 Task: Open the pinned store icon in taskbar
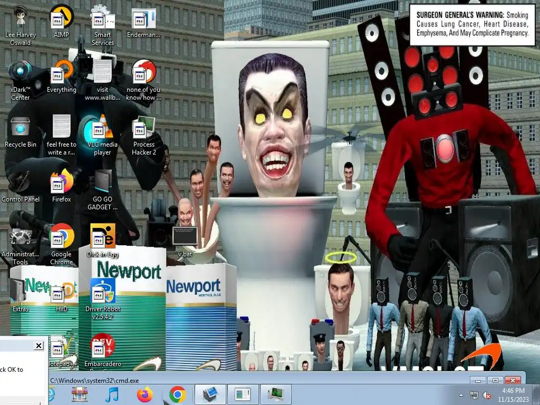[80, 394]
